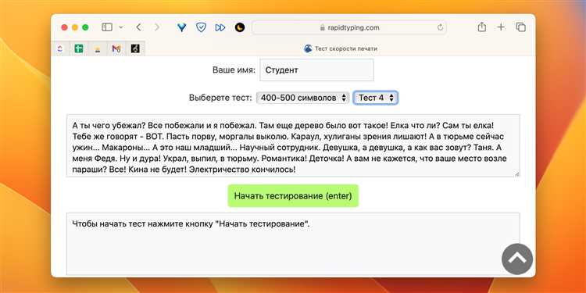Add a new tab with plus icon
This screenshot has height=293, width=586.
[501, 27]
